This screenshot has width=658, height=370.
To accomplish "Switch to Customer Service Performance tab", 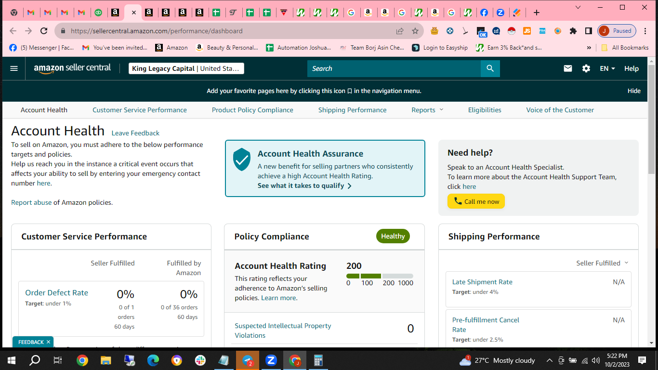I will (x=140, y=110).
